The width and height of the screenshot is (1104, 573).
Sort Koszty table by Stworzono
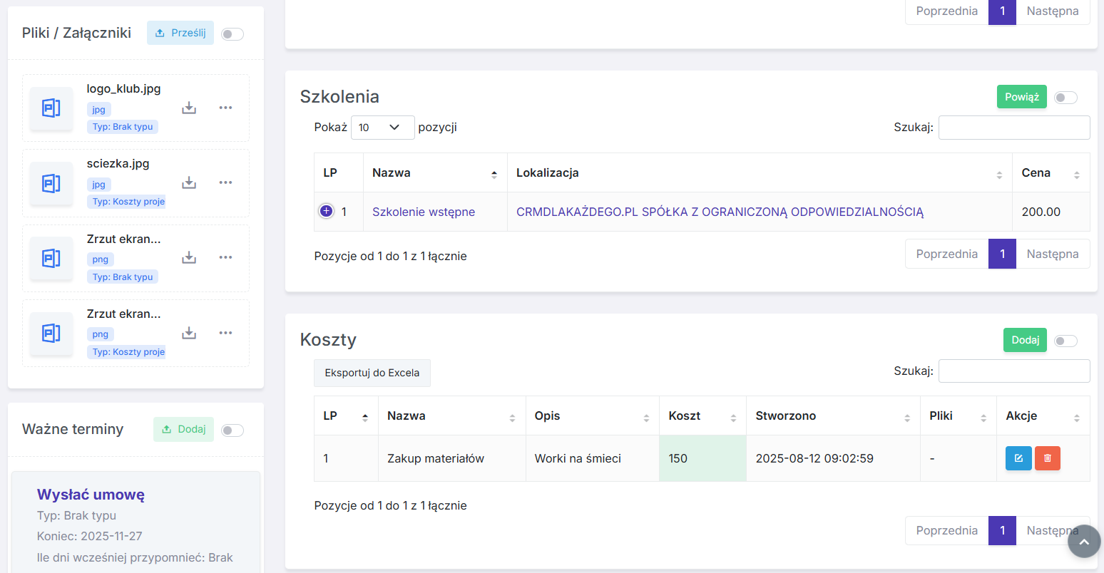pos(834,415)
